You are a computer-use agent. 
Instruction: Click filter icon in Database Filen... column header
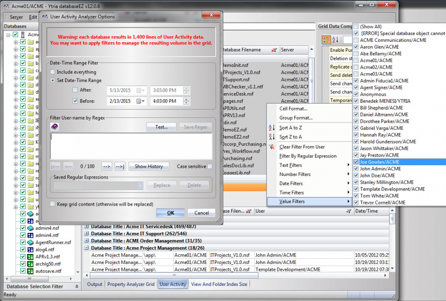pos(248,211)
